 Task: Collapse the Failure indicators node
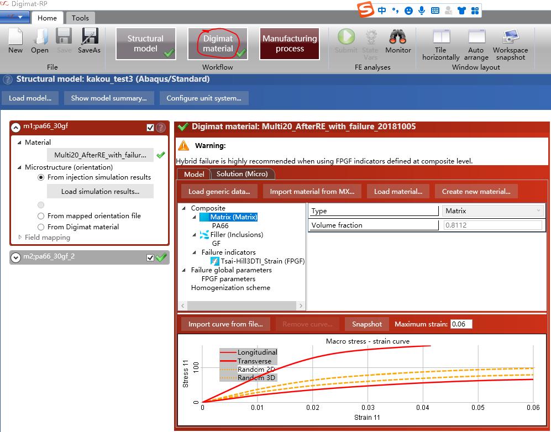[195, 252]
